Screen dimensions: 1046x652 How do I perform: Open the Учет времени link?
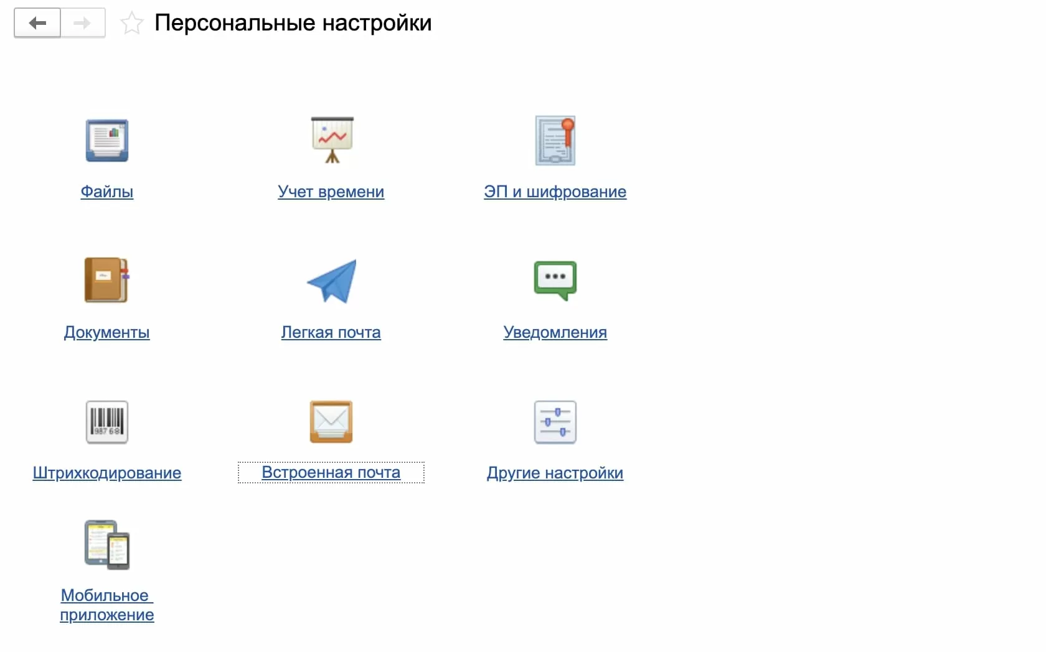pyautogui.click(x=331, y=192)
